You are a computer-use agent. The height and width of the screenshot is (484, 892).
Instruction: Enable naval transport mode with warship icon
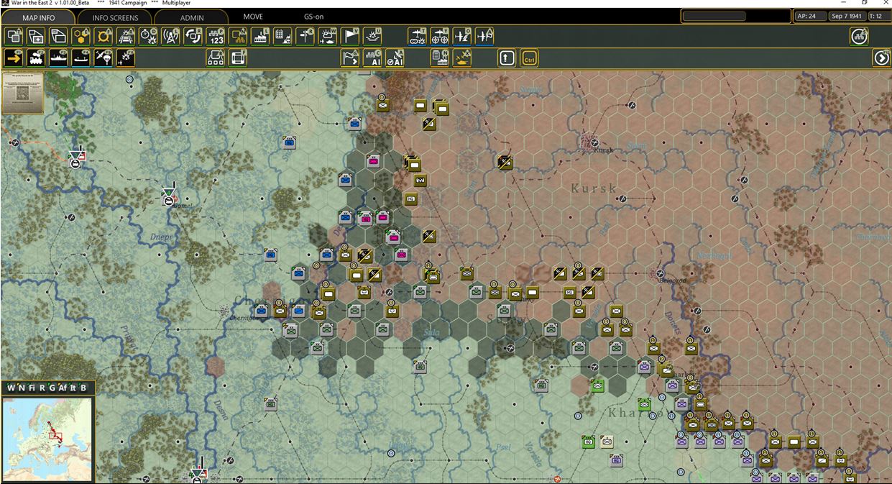[58, 58]
